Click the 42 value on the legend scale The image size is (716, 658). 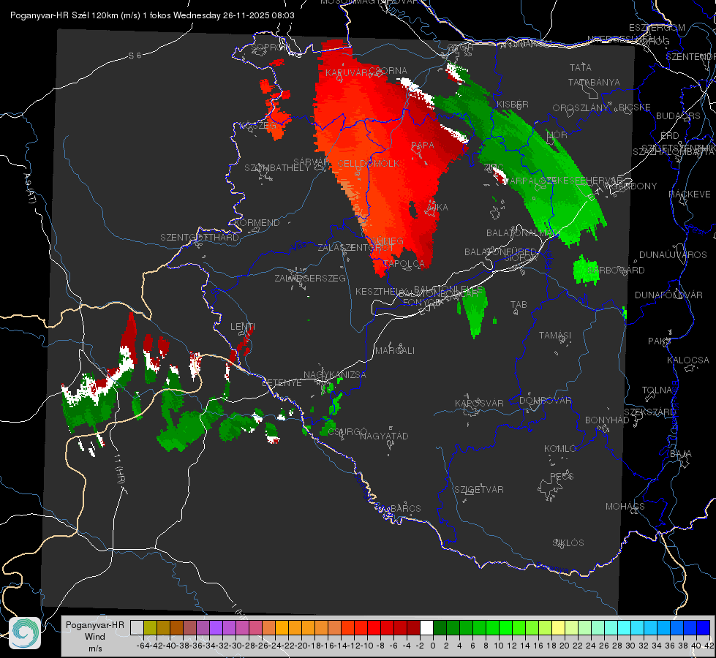[x=709, y=646]
